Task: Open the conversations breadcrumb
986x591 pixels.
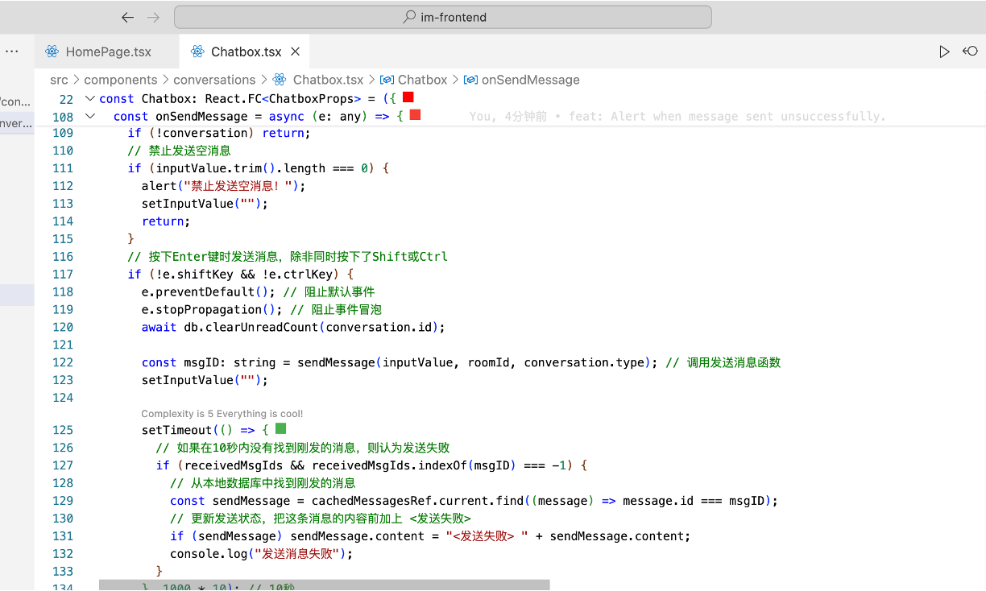Action: click(214, 80)
